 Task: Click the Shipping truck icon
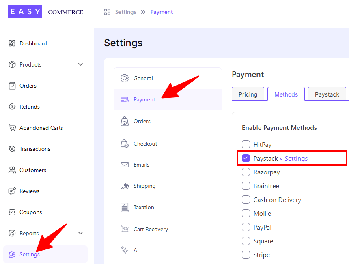pyautogui.click(x=125, y=186)
